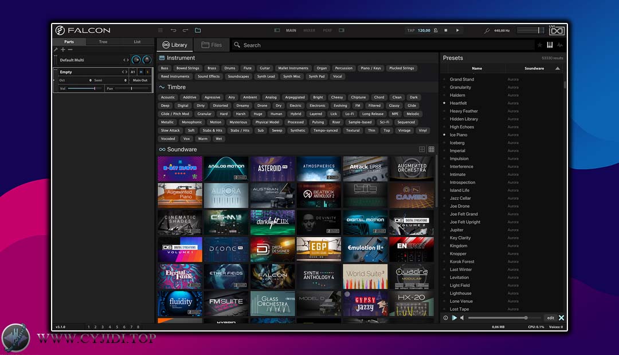Open the Main Out output selector
The width and height of the screenshot is (619, 355).
pyautogui.click(x=140, y=80)
